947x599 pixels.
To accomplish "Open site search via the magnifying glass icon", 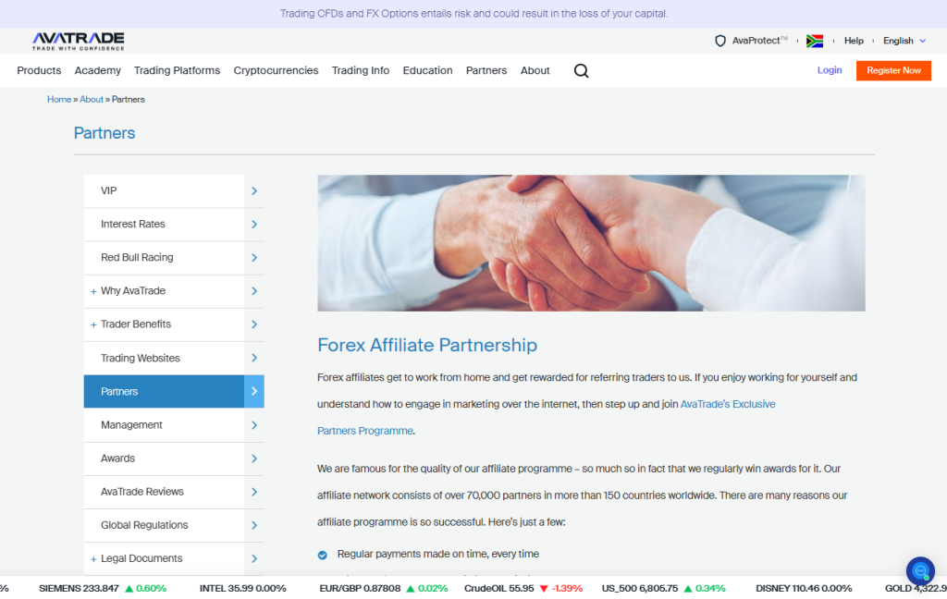I will (581, 70).
